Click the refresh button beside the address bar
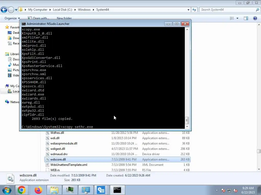261x195 pixels. [x=194, y=10]
